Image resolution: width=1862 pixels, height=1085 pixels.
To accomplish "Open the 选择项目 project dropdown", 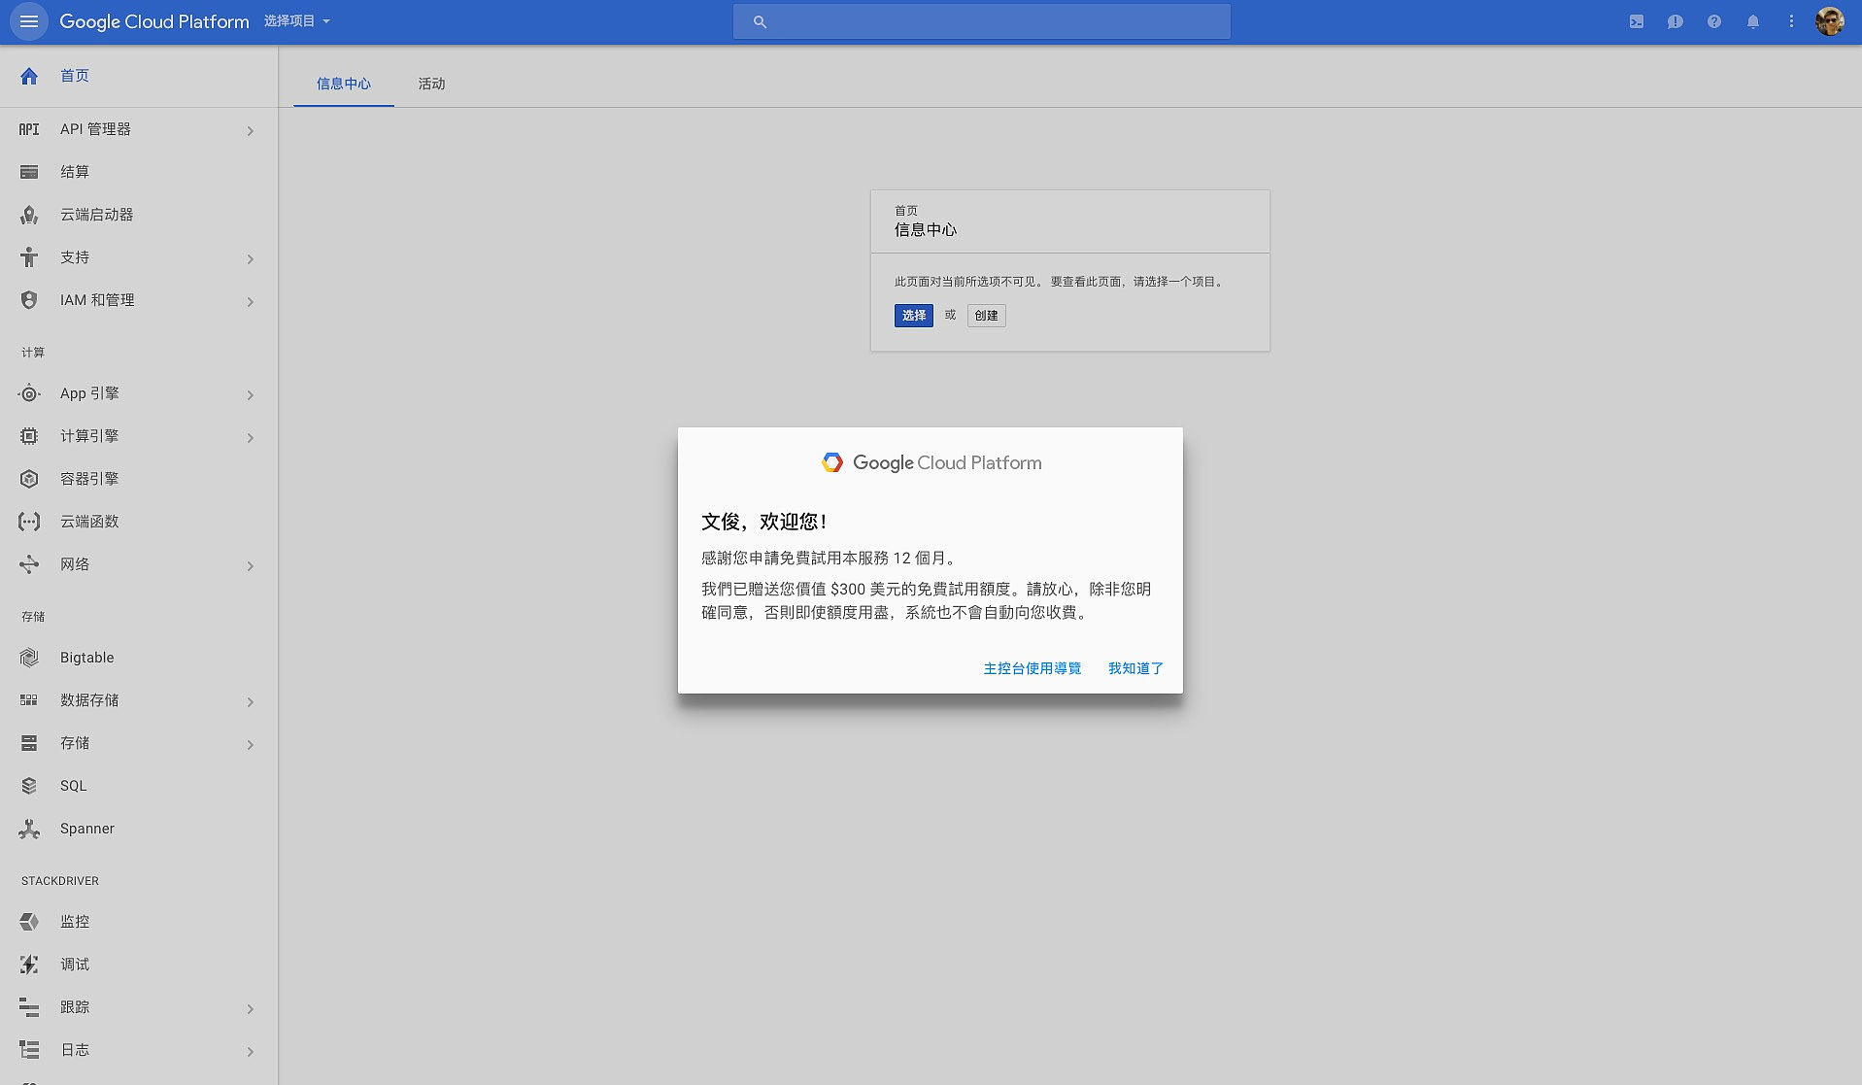I will click(297, 21).
